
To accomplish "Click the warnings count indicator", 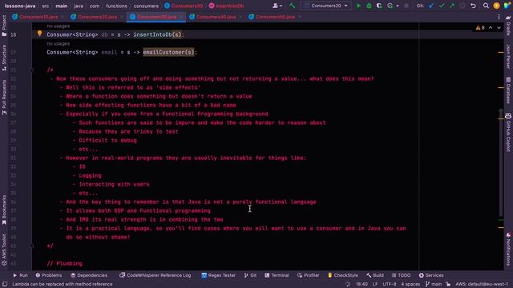I will click(480, 28).
